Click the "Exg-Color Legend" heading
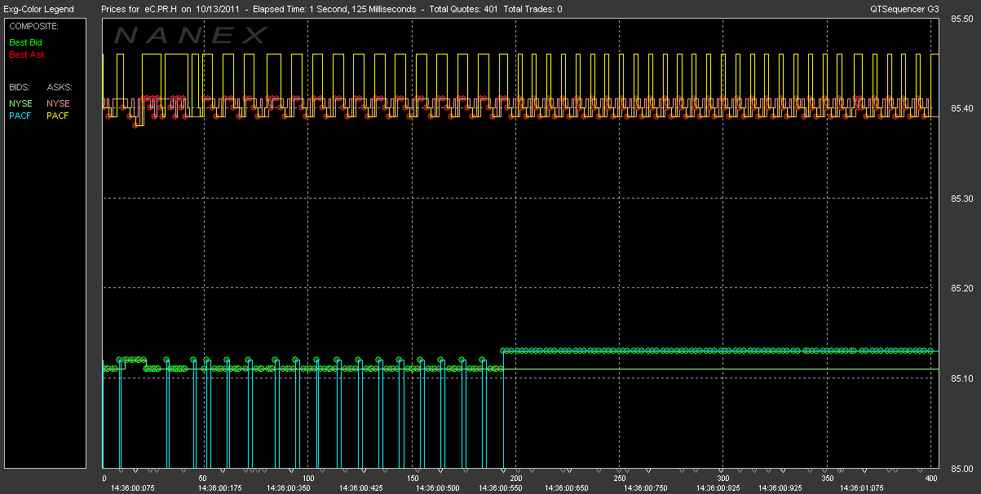 pos(38,9)
